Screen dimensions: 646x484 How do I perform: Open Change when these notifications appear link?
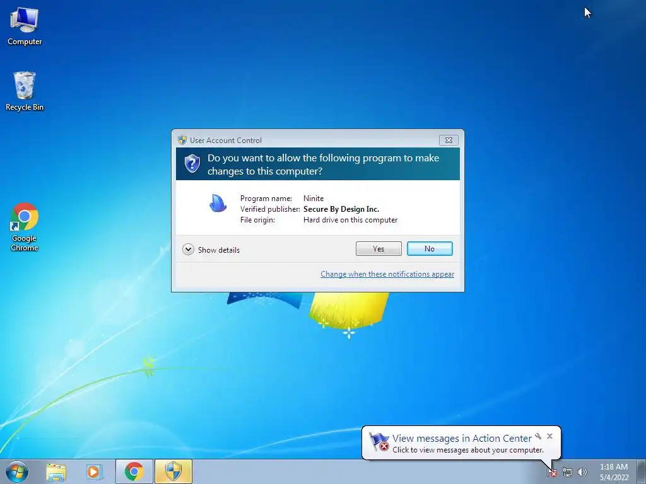click(387, 274)
